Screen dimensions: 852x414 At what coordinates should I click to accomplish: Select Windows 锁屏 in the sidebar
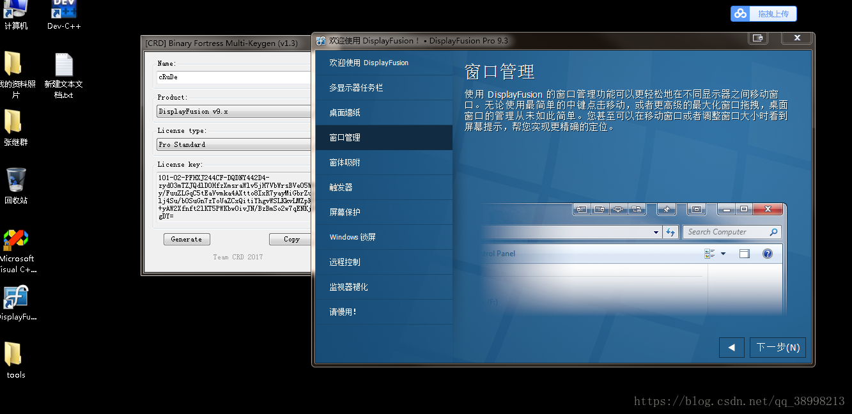(383, 237)
